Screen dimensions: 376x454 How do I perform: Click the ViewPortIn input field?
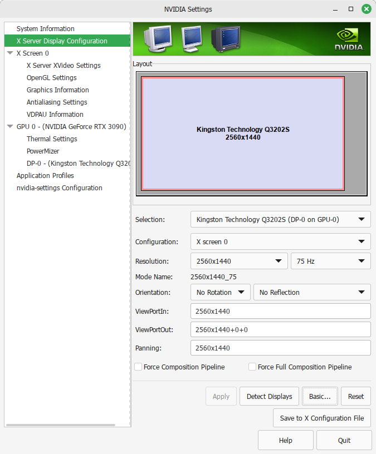pyautogui.click(x=280, y=311)
